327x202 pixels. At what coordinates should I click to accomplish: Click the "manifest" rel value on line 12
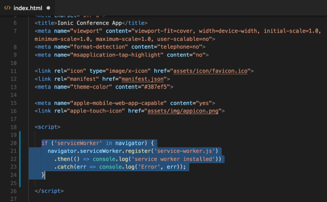click(x=83, y=79)
